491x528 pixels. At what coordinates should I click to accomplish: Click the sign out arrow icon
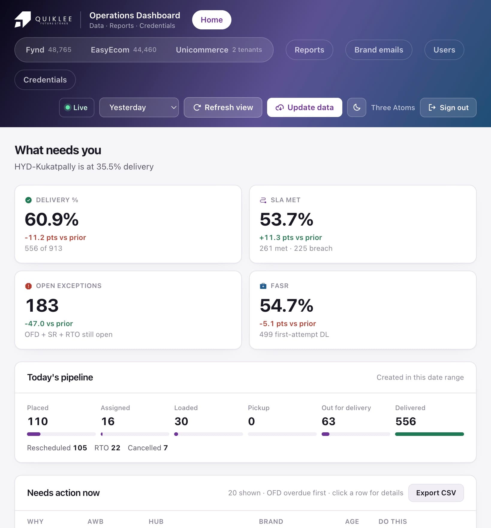coord(432,107)
